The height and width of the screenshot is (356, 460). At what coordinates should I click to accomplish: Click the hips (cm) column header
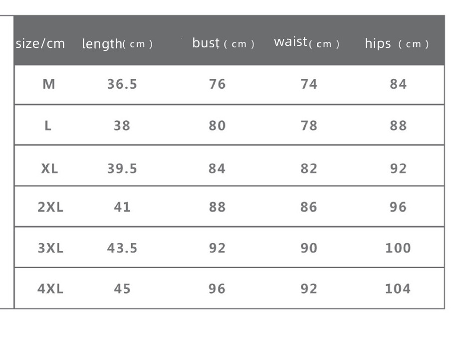pyautogui.click(x=397, y=44)
